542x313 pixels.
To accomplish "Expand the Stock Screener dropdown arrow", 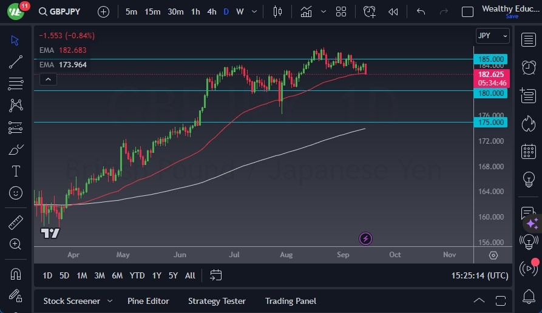I will [110, 301].
